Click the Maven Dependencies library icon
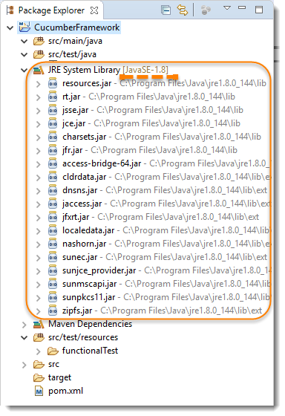Viewport: 285px width, 416px height. pyautogui.click(x=39, y=324)
